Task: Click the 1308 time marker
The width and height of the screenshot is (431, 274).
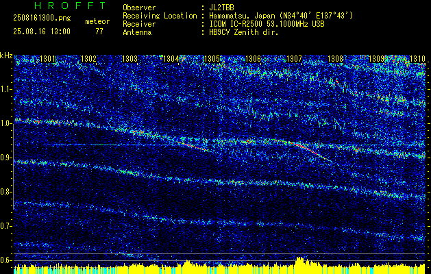Action: [x=335, y=58]
